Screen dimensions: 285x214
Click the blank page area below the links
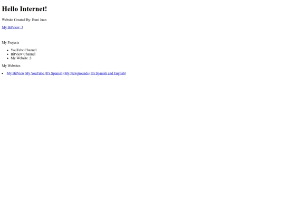click(142, 142)
